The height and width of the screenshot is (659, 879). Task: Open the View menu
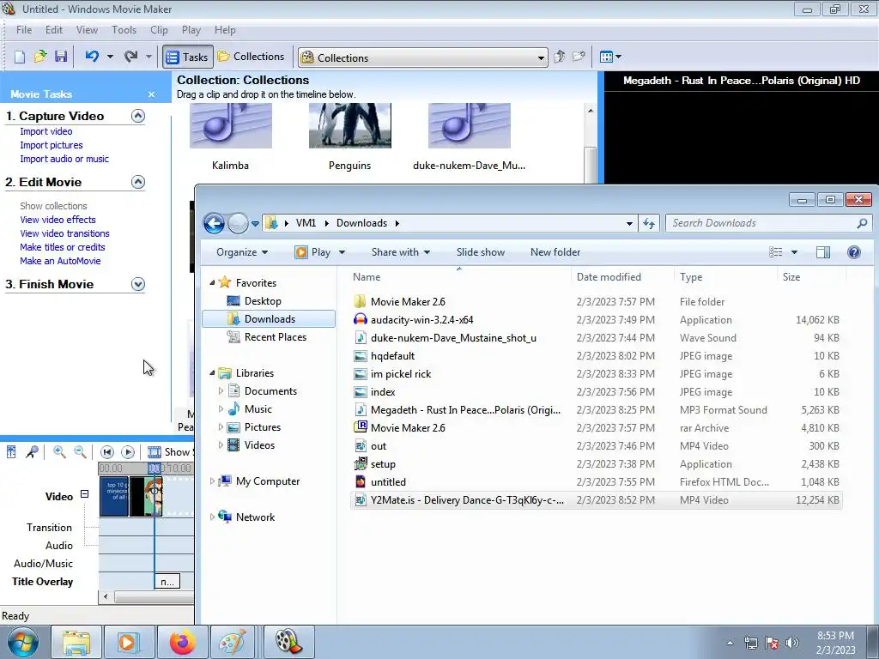pyautogui.click(x=87, y=30)
